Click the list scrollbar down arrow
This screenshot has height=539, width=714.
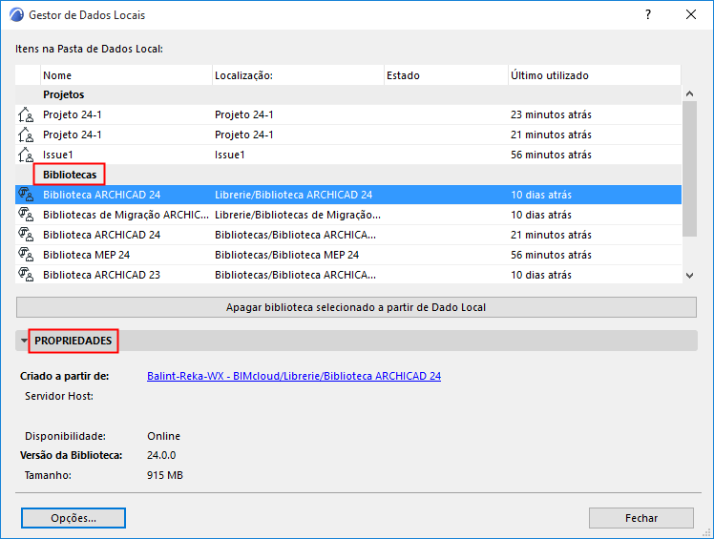689,276
